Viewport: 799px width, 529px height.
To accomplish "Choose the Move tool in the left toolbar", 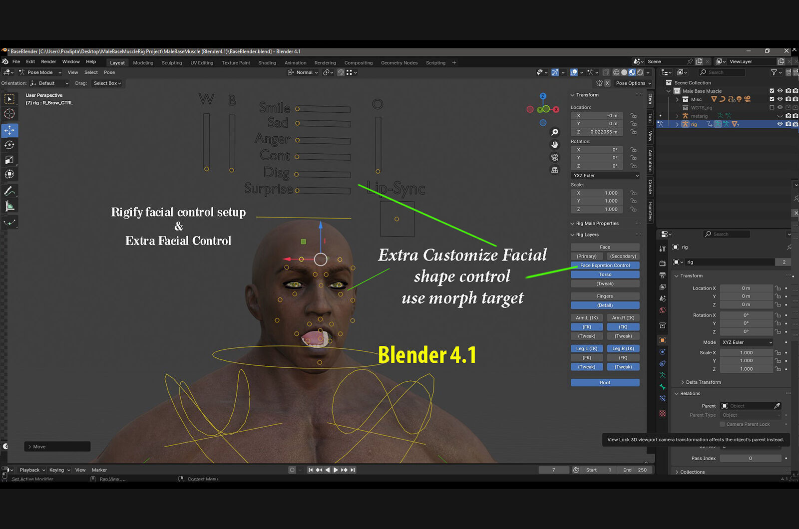I will tap(9, 130).
